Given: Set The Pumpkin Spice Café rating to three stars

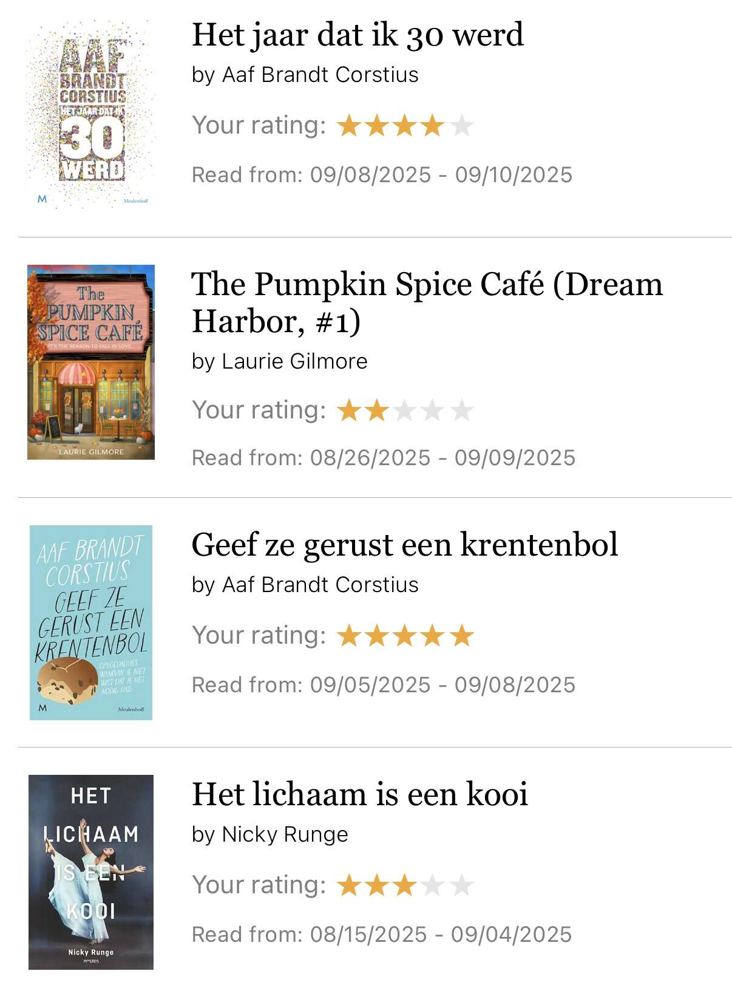Looking at the screenshot, I should coord(405,411).
